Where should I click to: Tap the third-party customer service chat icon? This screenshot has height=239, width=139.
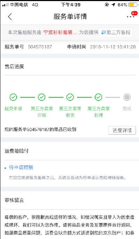(x=103, y=33)
